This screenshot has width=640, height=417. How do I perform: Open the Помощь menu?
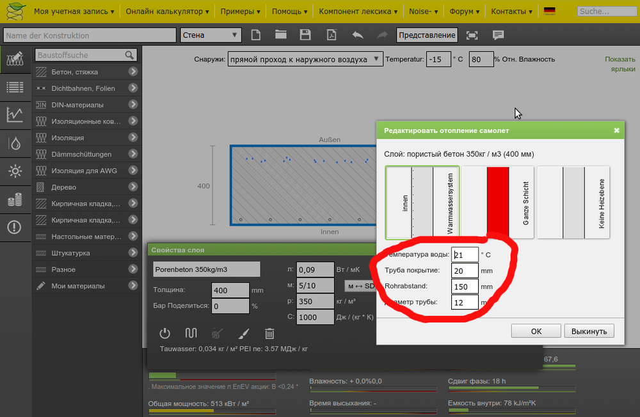click(290, 12)
